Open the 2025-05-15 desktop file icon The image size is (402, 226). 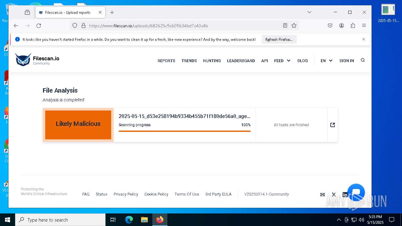(388, 13)
